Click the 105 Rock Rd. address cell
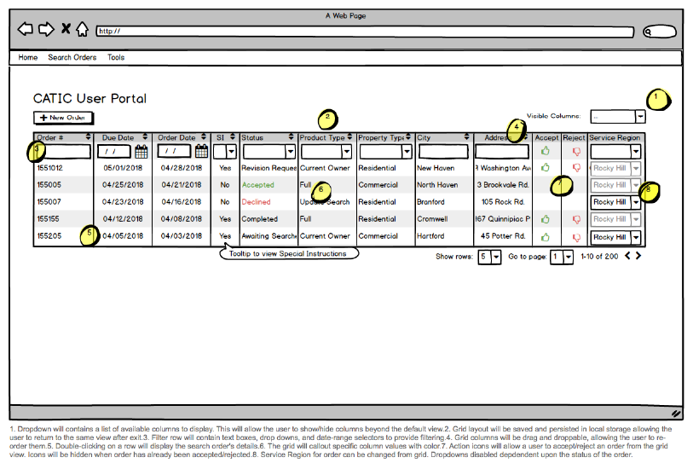The image size is (693, 469). click(503, 202)
